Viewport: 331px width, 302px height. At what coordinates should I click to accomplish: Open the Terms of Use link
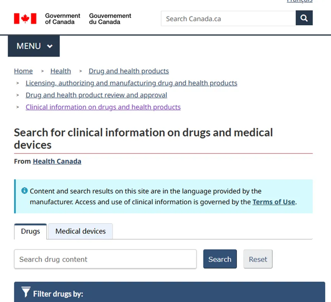(x=273, y=202)
